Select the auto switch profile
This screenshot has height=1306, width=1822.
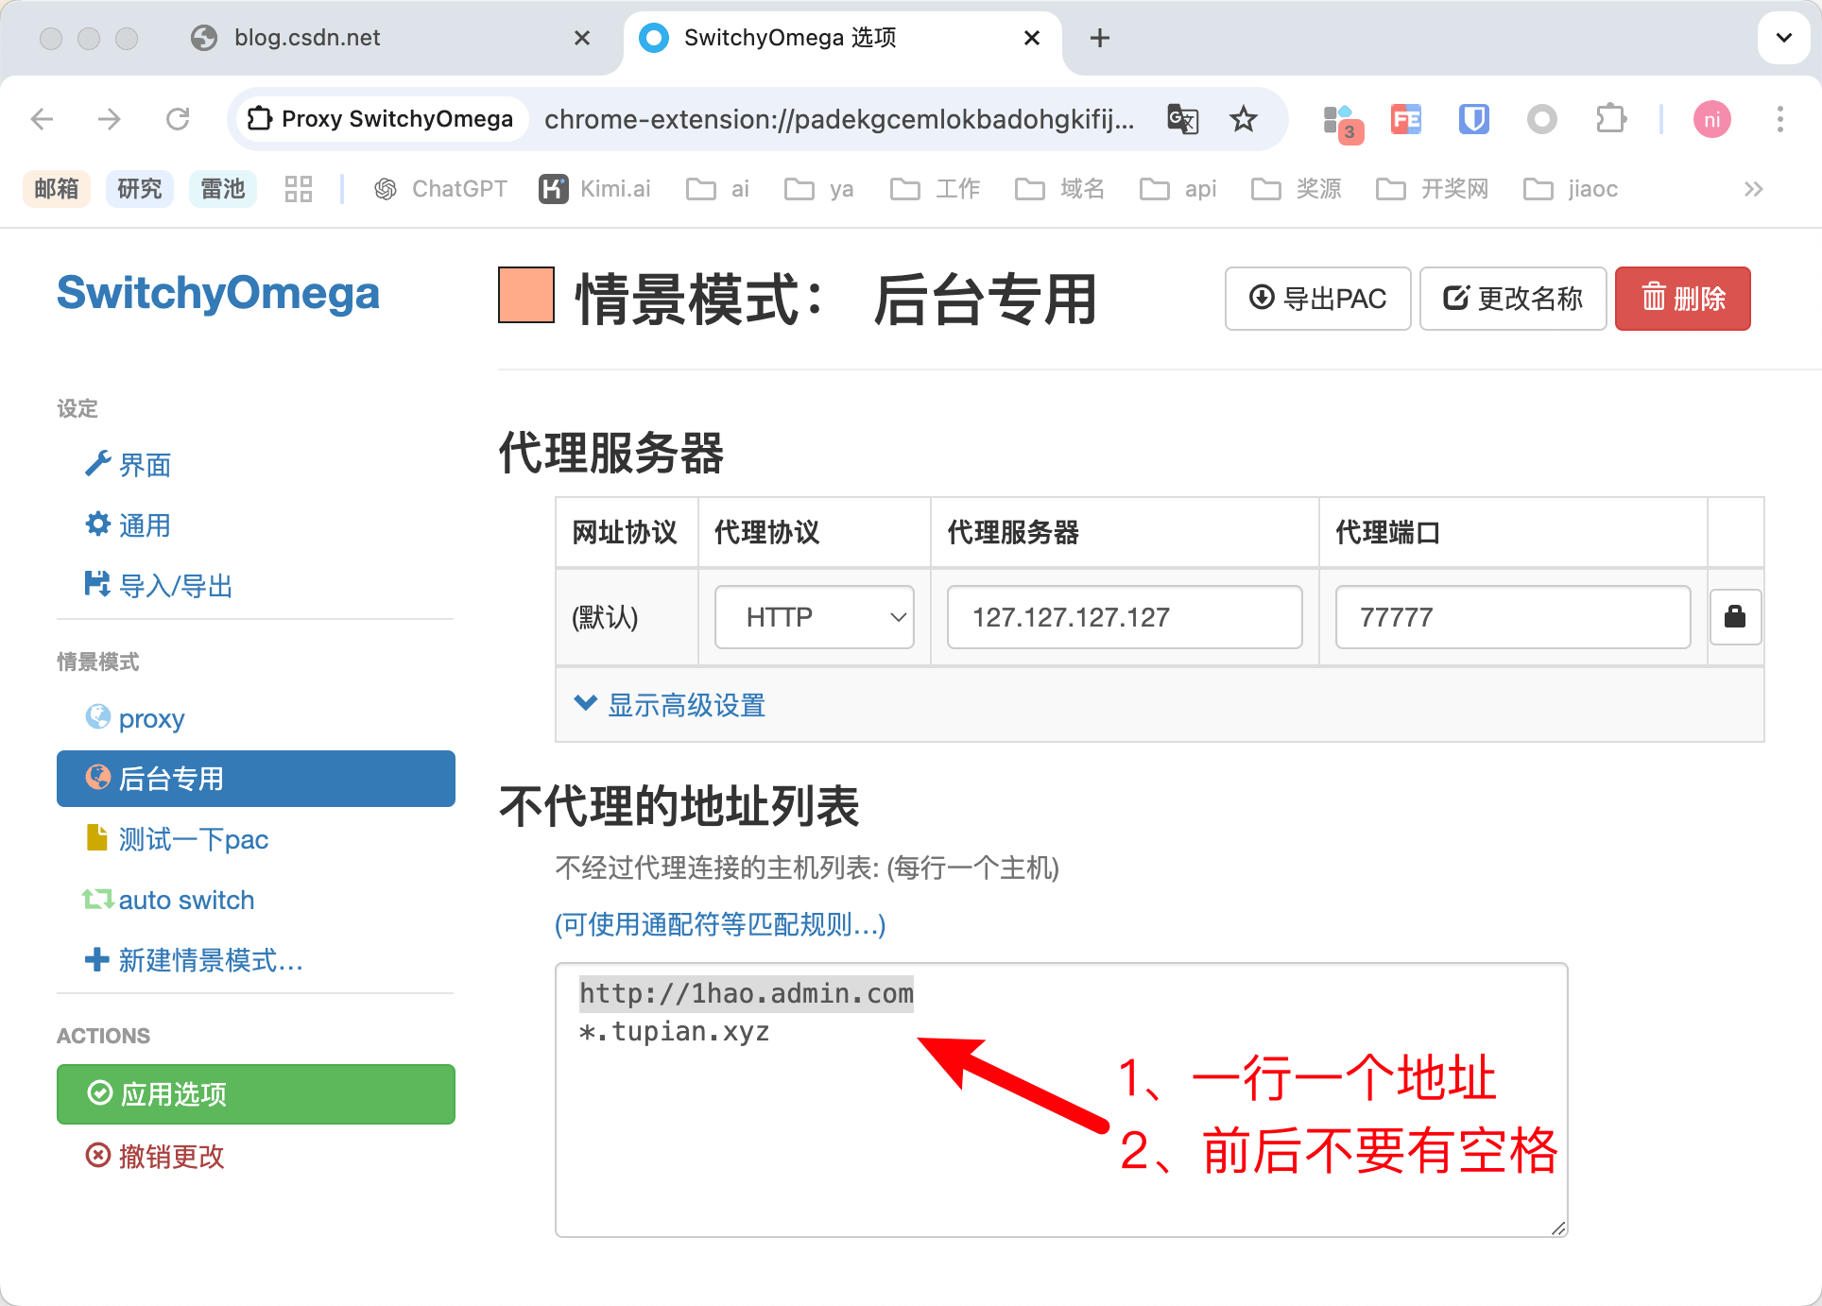[x=186, y=900]
